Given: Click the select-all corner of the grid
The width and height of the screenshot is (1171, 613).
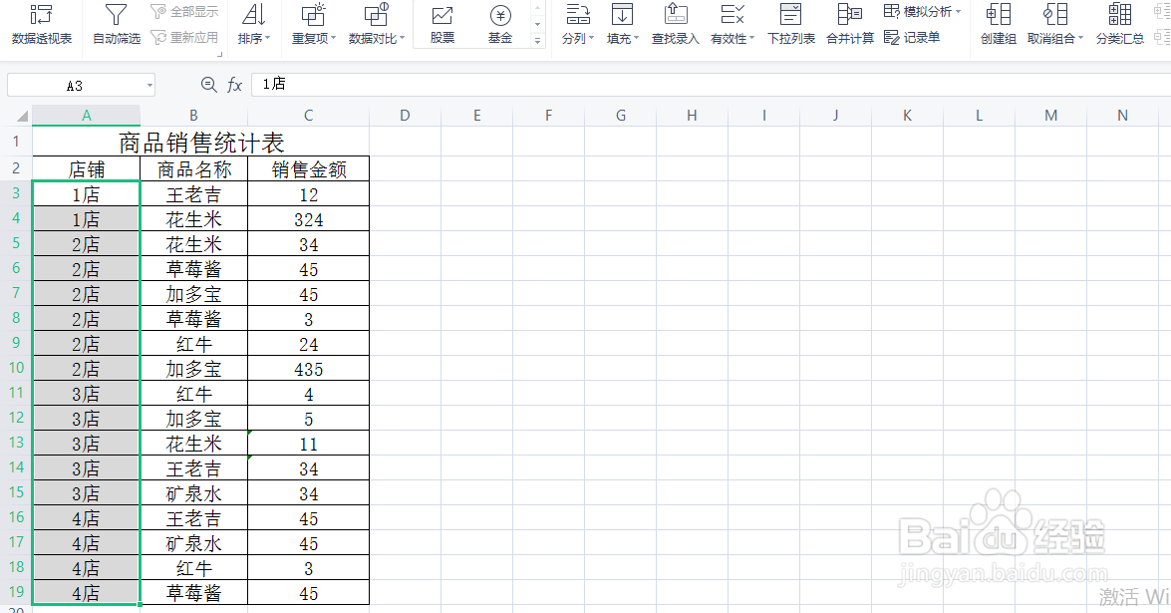Looking at the screenshot, I should click(22, 116).
